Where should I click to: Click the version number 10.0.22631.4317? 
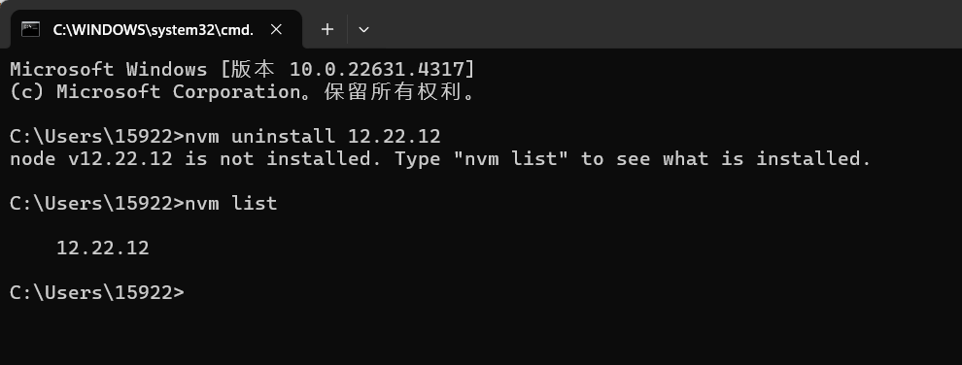click(377, 69)
